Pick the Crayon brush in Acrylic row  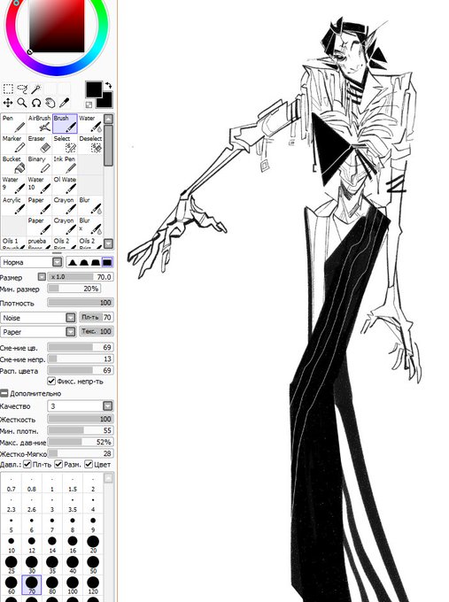coord(65,205)
